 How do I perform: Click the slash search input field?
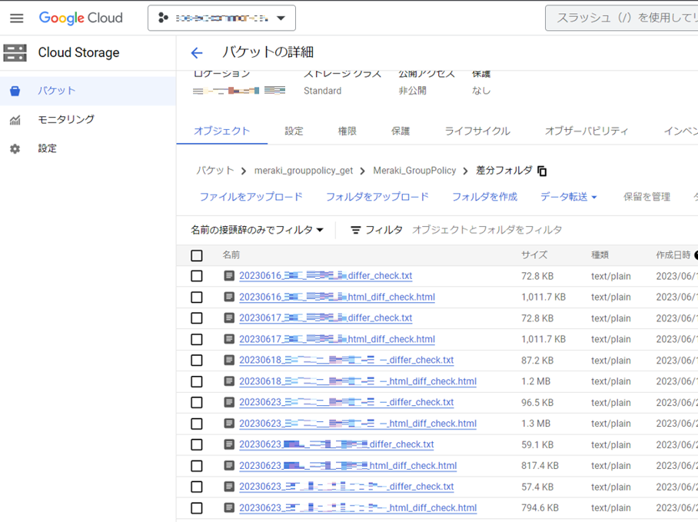(622, 18)
